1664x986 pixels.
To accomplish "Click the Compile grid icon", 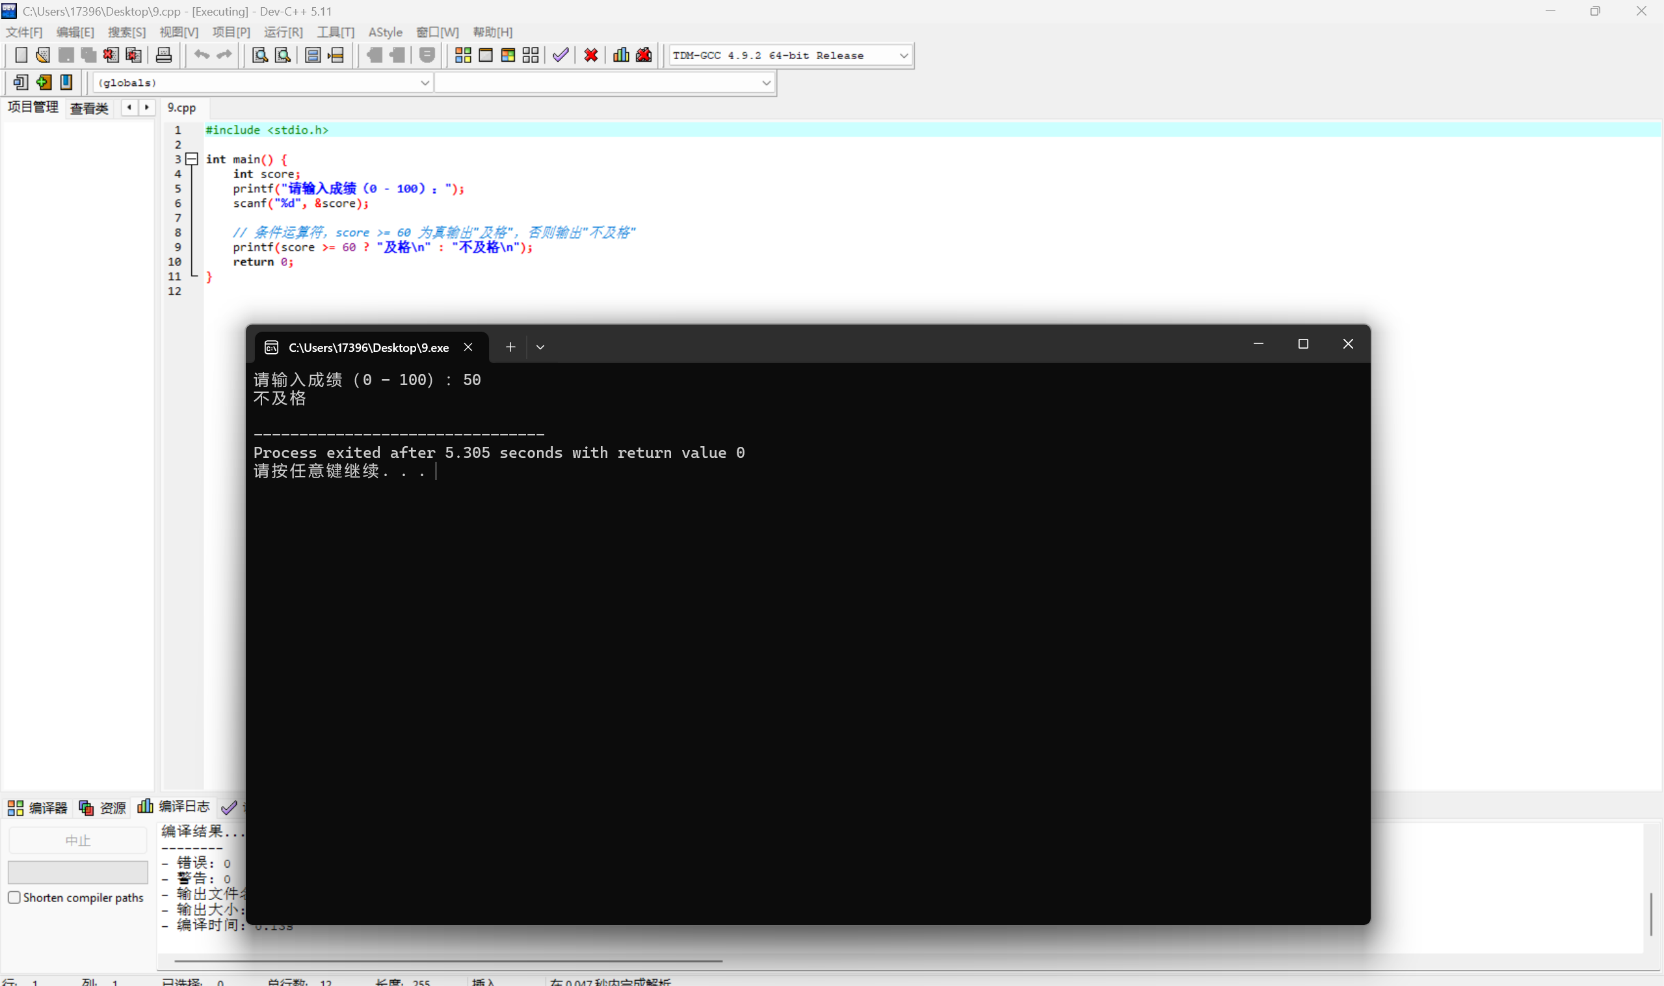I will click(463, 55).
